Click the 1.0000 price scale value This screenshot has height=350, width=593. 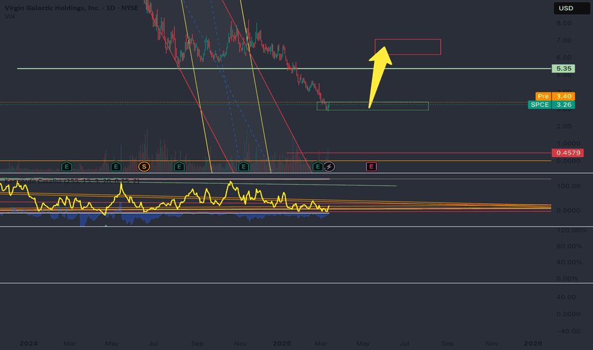coord(568,144)
